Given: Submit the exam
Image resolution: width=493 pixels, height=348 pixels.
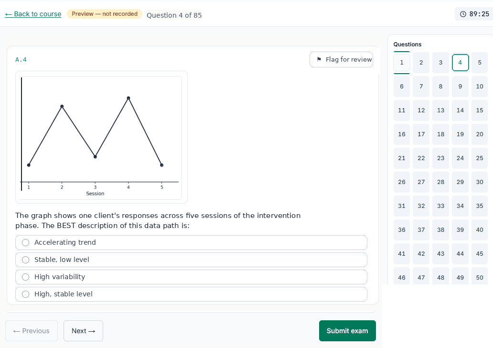Looking at the screenshot, I should (x=347, y=331).
